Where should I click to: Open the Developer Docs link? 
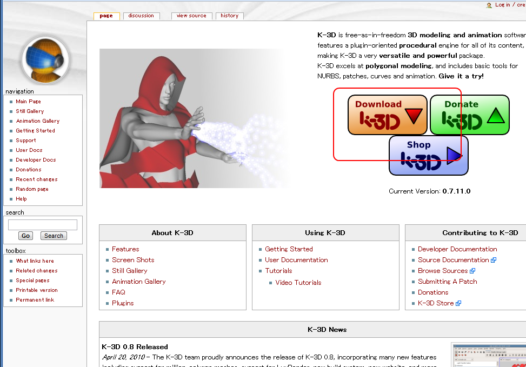tap(36, 159)
